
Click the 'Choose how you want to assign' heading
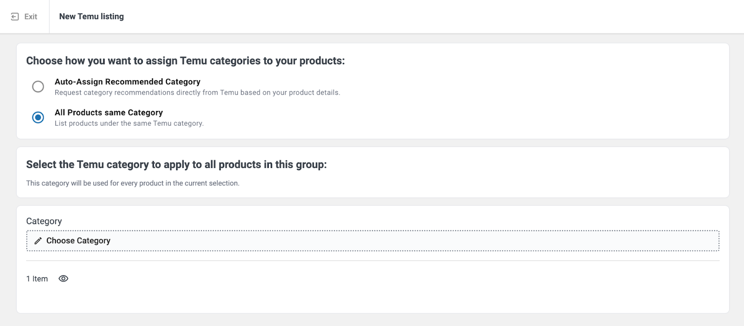185,61
